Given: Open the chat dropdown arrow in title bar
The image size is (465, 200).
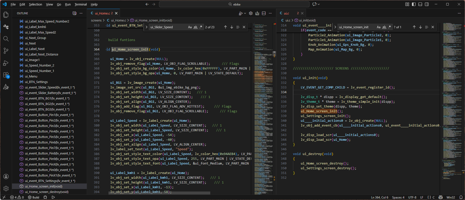Looking at the screenshot, I should tap(318, 4).
